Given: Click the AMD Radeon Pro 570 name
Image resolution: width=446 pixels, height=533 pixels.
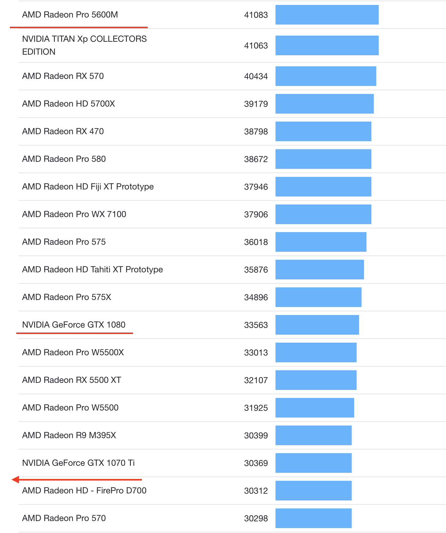Looking at the screenshot, I should [x=64, y=518].
